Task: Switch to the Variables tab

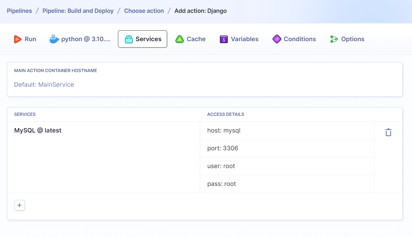Action: click(245, 39)
